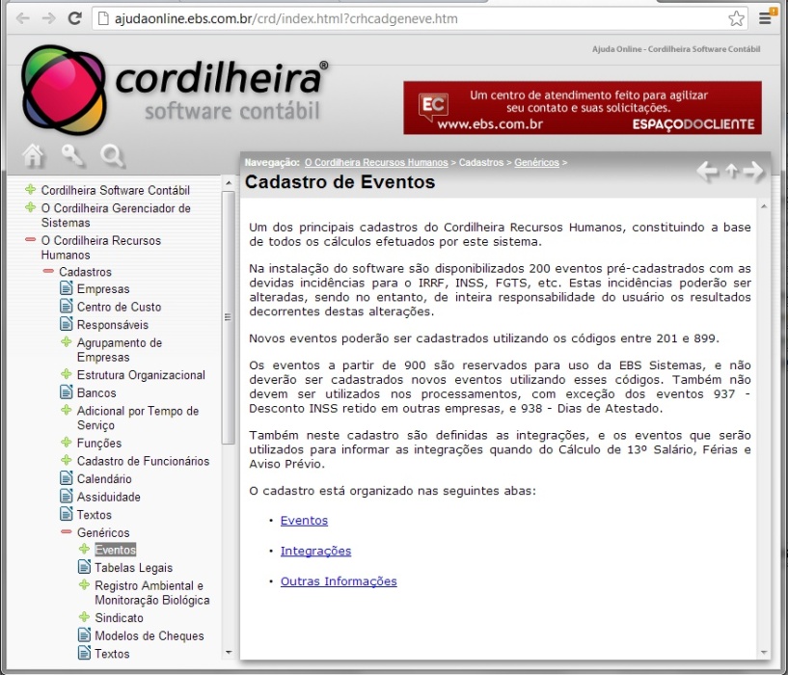Open the Responsáveis topic
Screen dimensions: 788x675
click(x=113, y=325)
